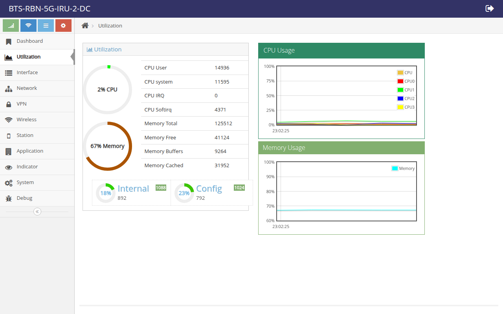Viewport: 503px width, 314px height.
Task: Click the Internal storage title
Action: click(x=133, y=188)
